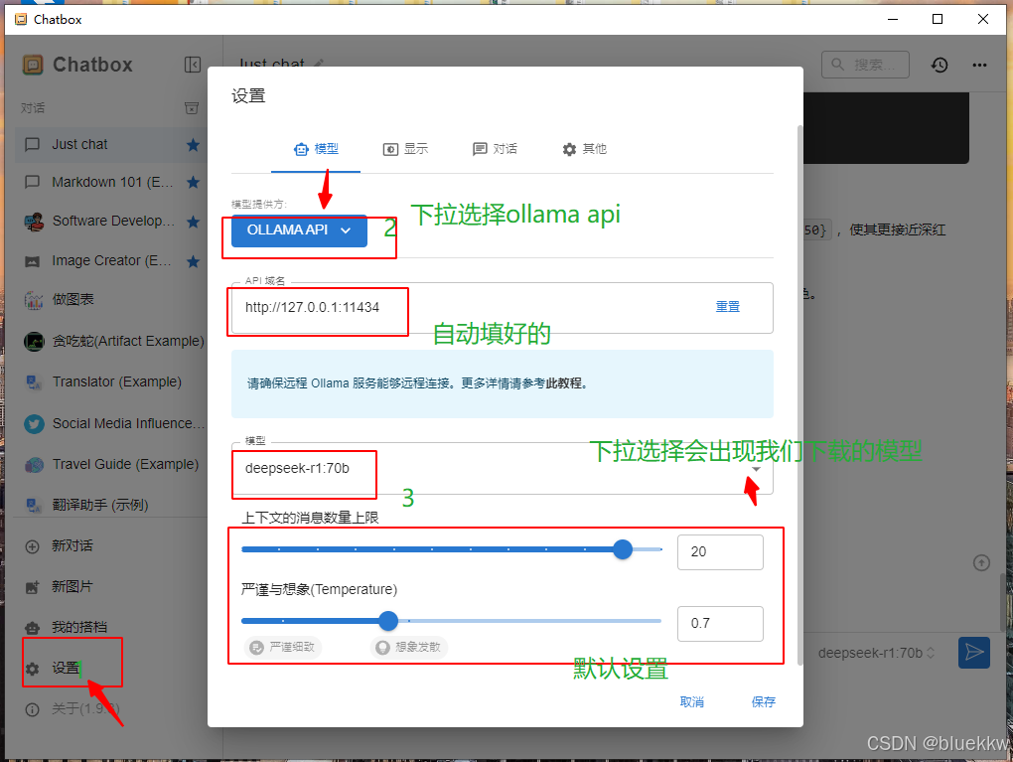Select the 严谨细致 preset chip
The height and width of the screenshot is (762, 1013).
[283, 647]
